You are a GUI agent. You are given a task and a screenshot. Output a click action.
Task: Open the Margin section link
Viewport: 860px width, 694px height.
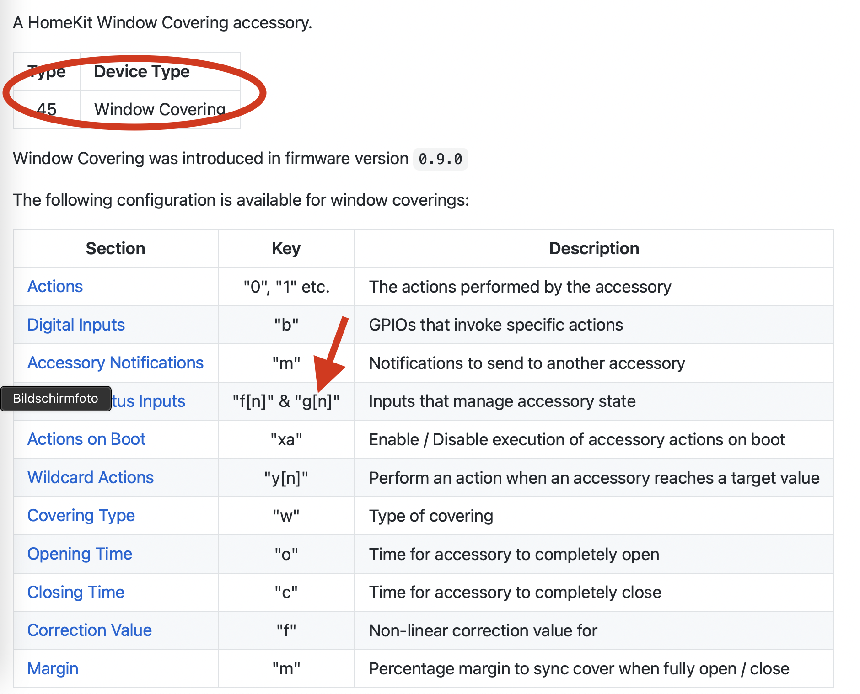tap(53, 669)
